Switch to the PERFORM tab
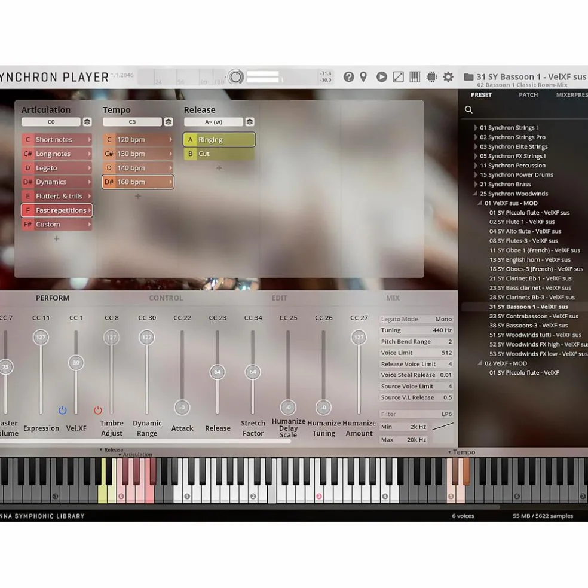The height and width of the screenshot is (588, 588). coord(53,298)
